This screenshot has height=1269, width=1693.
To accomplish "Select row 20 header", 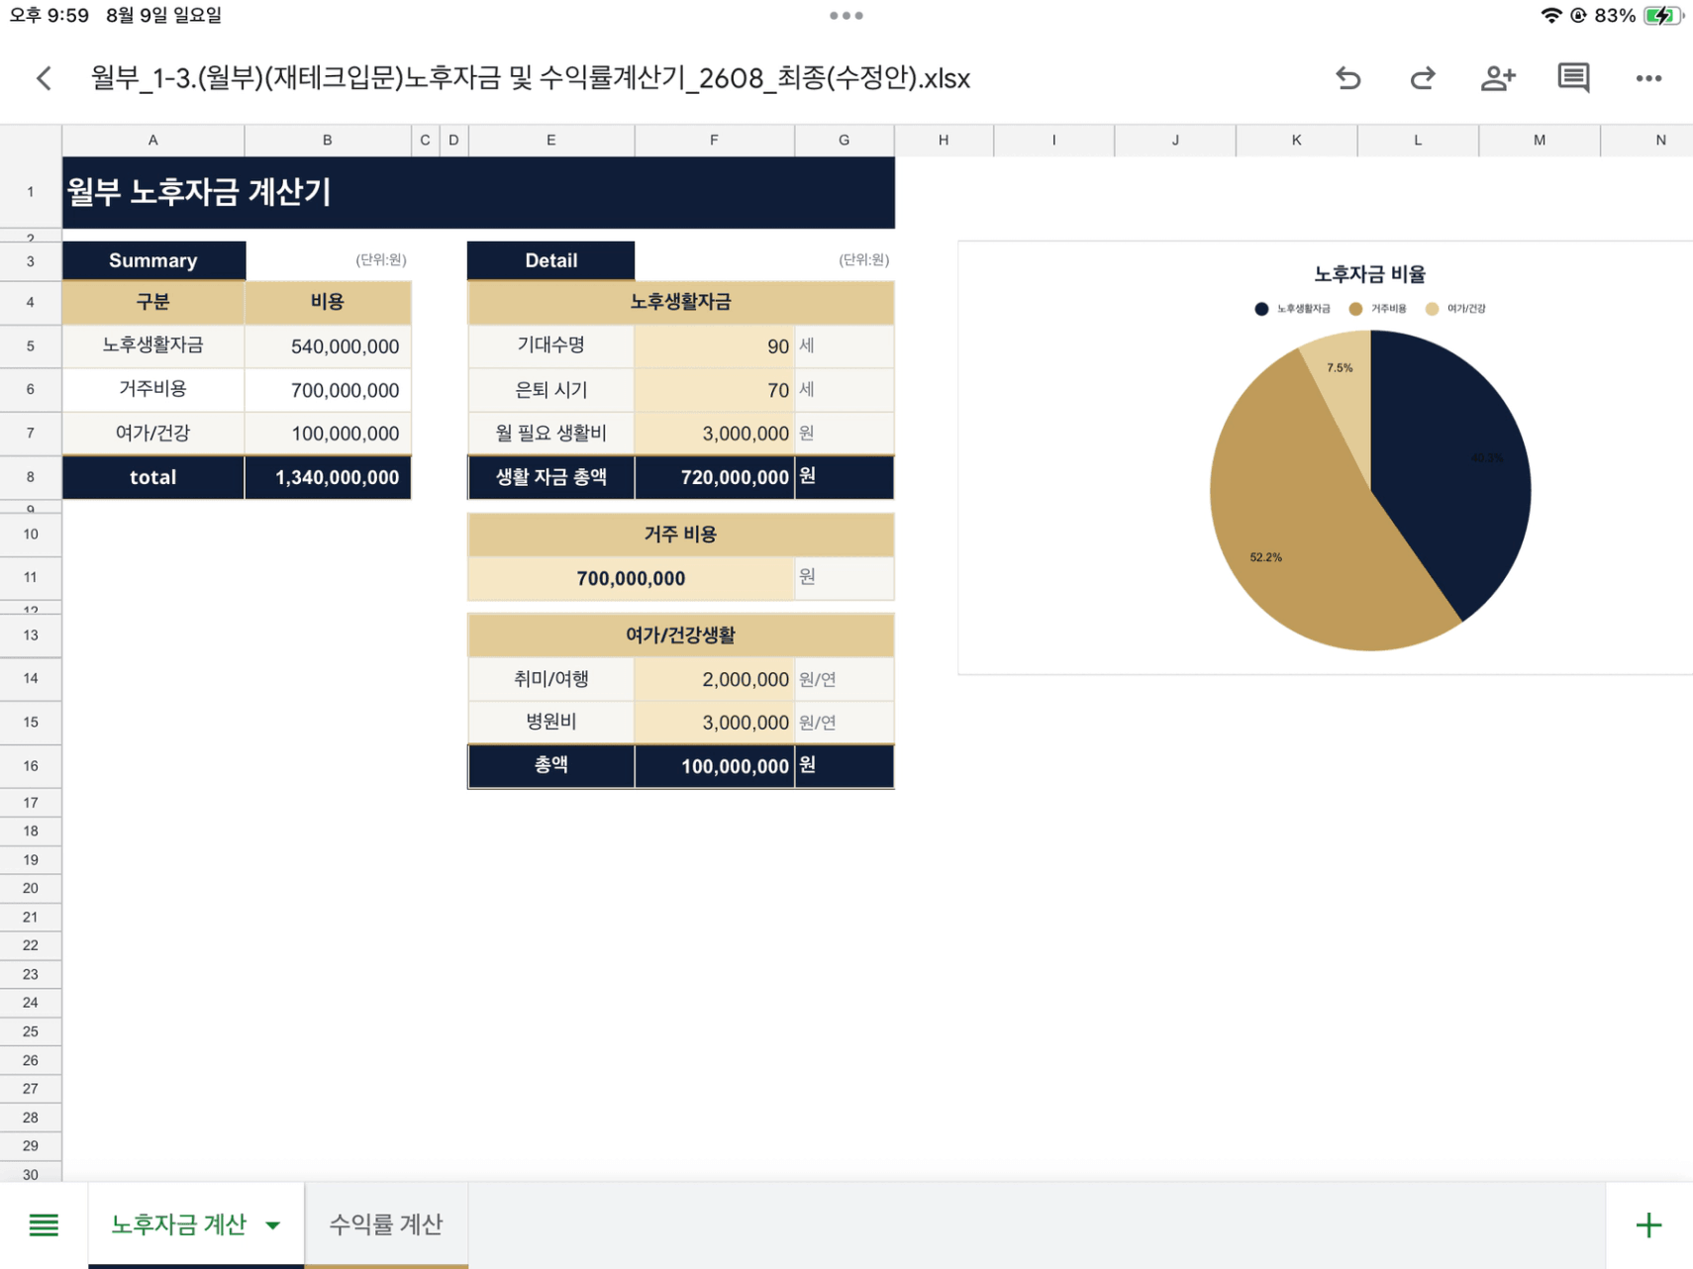I will pos(31,888).
